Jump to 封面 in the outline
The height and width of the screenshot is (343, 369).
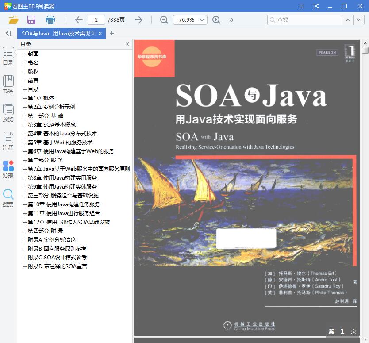(x=33, y=54)
